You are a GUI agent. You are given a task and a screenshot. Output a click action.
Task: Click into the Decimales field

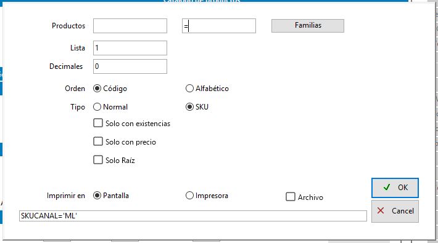tap(130, 66)
